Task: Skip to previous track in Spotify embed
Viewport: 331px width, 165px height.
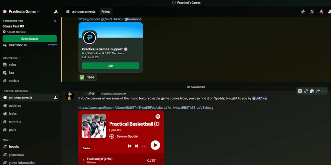Action: coord(130,146)
